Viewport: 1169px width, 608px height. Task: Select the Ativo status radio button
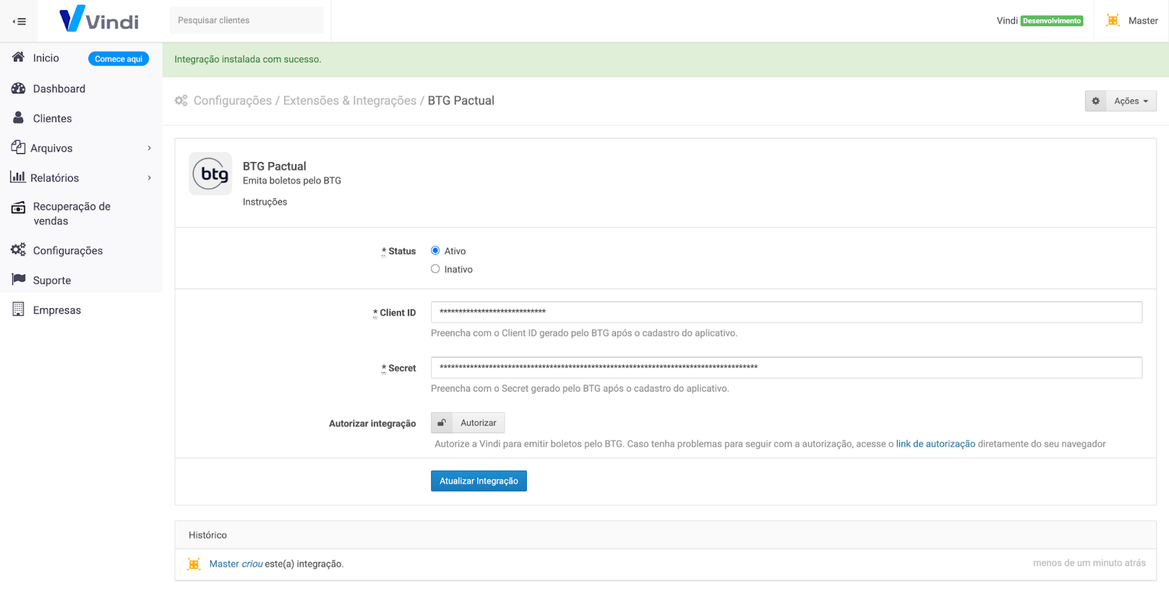point(435,250)
